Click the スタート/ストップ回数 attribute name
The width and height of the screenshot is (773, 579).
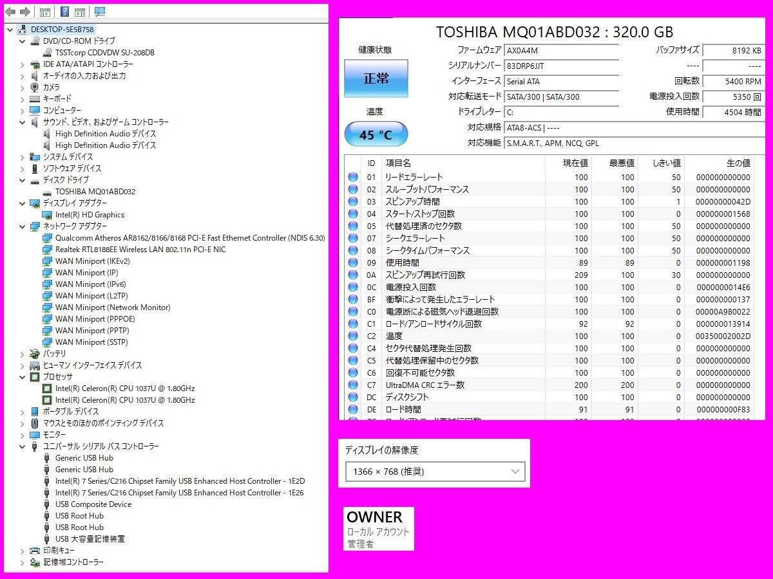tap(420, 214)
